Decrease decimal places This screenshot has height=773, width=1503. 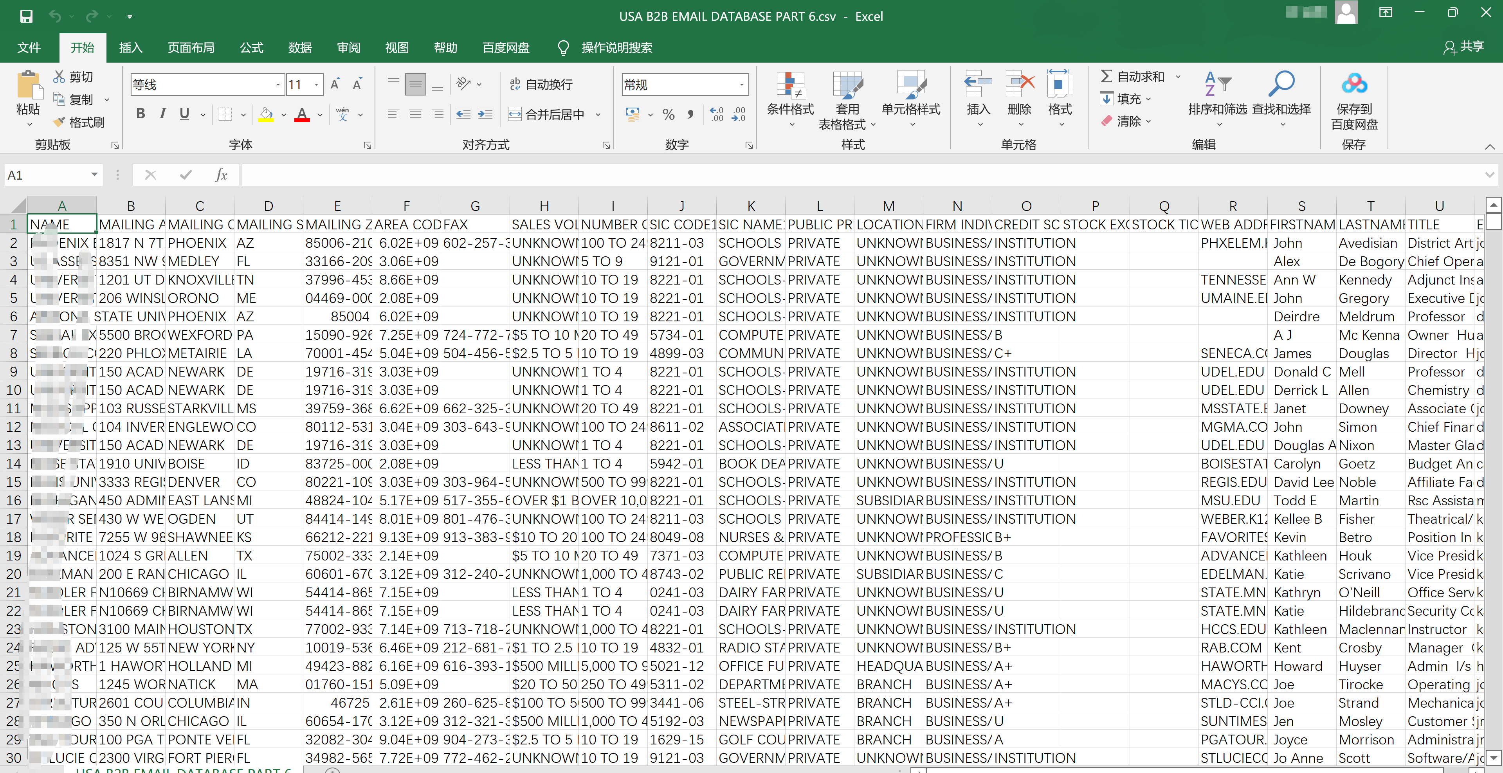pyautogui.click(x=739, y=114)
